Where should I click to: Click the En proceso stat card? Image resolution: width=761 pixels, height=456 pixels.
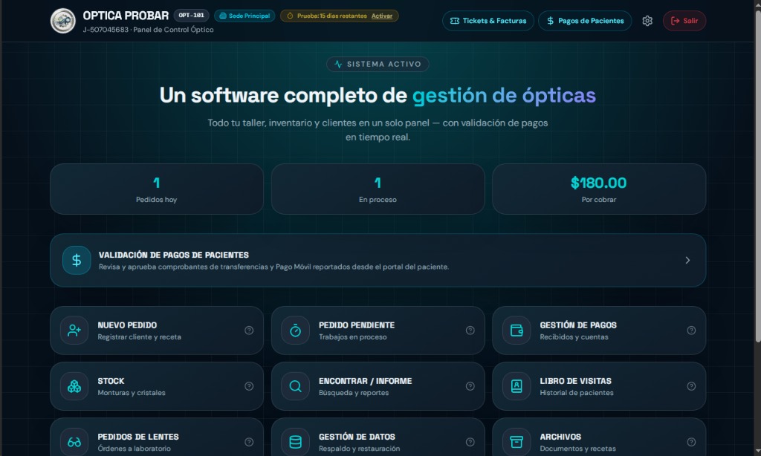tap(378, 189)
